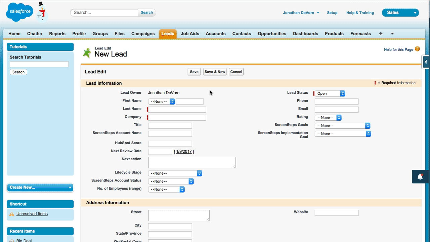Open the Sales app switcher dropdown

point(400,13)
